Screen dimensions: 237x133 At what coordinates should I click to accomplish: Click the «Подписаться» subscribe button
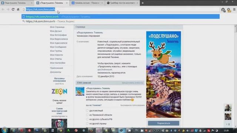pyautogui.click(x=164, y=123)
